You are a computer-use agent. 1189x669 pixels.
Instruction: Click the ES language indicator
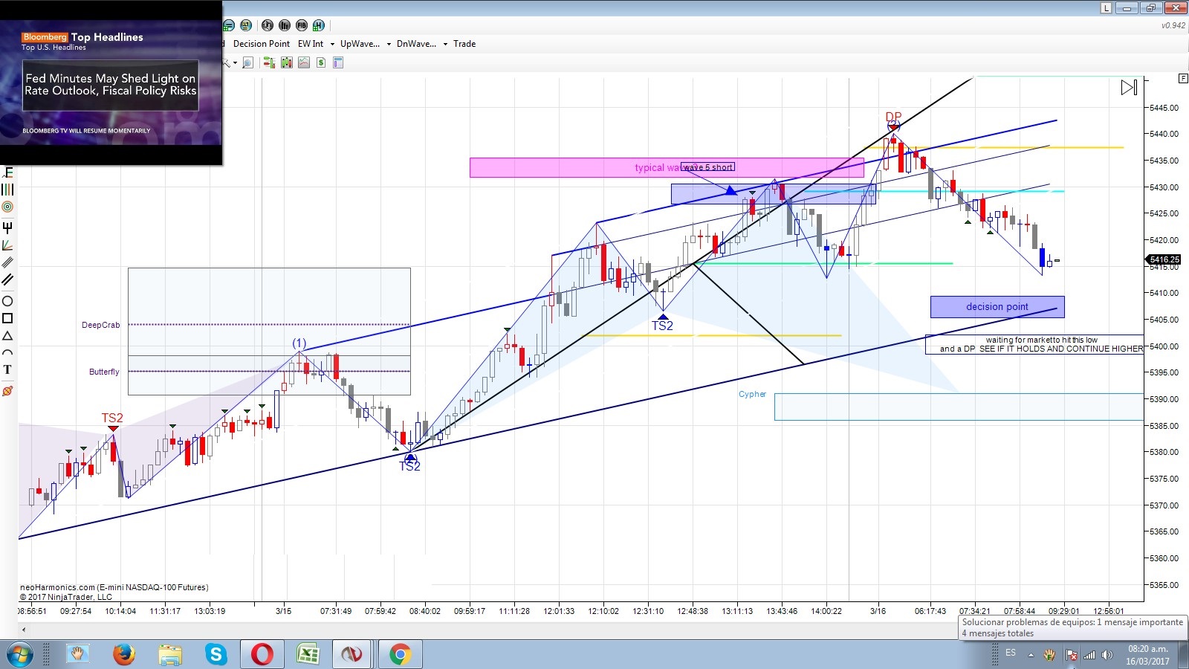tap(1011, 653)
